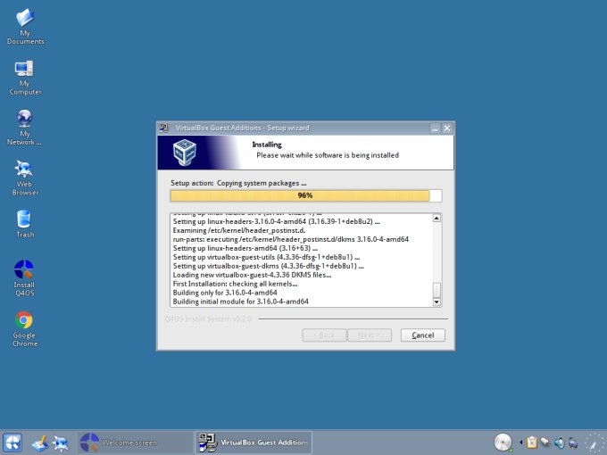The width and height of the screenshot is (607, 455).
Task: Close the setup wizard window
Action: pyautogui.click(x=447, y=128)
